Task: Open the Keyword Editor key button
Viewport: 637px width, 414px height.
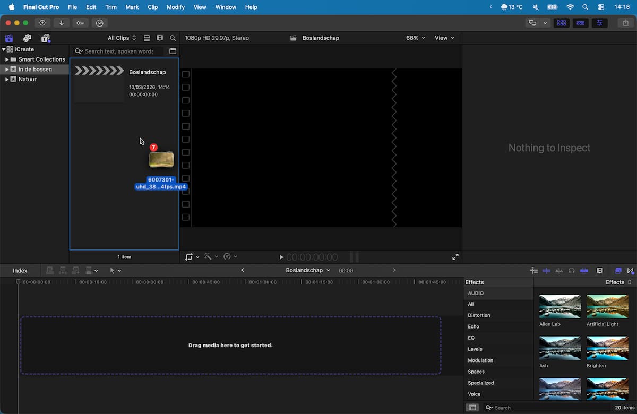Action: (80, 23)
